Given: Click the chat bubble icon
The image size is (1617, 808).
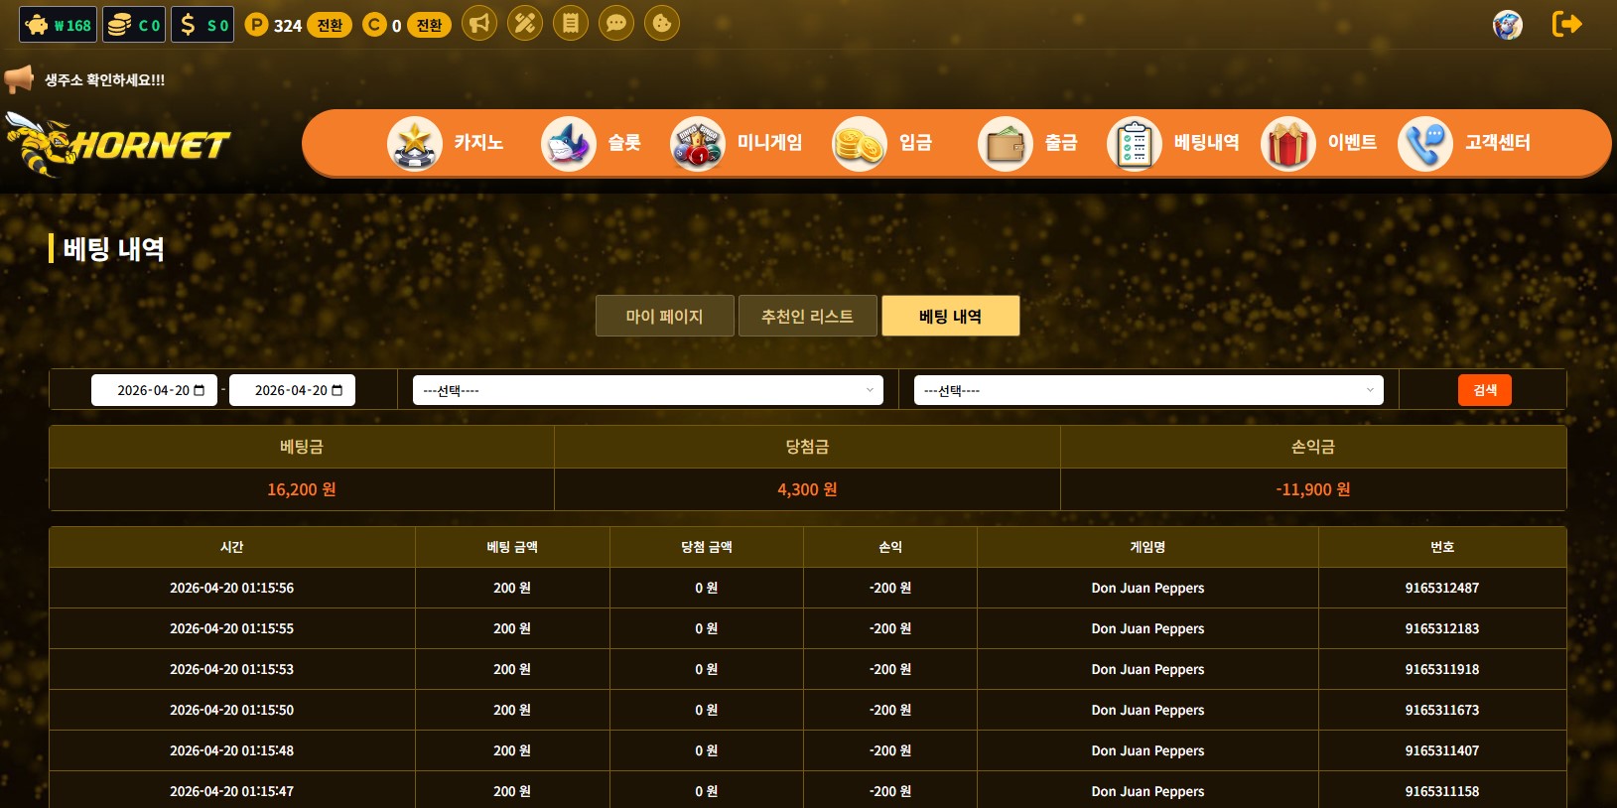Looking at the screenshot, I should point(616,23).
